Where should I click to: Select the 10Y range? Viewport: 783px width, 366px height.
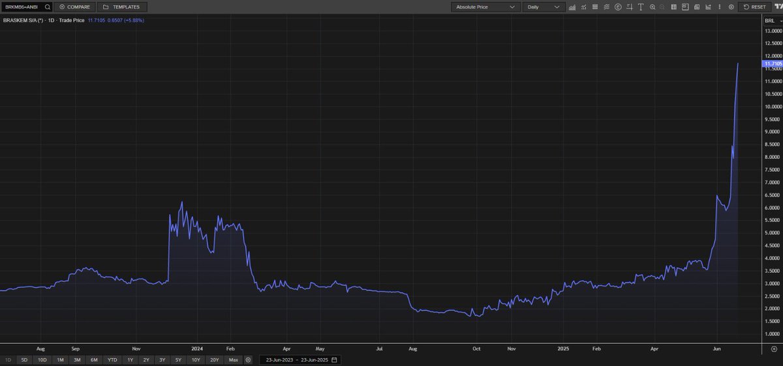(x=196, y=359)
